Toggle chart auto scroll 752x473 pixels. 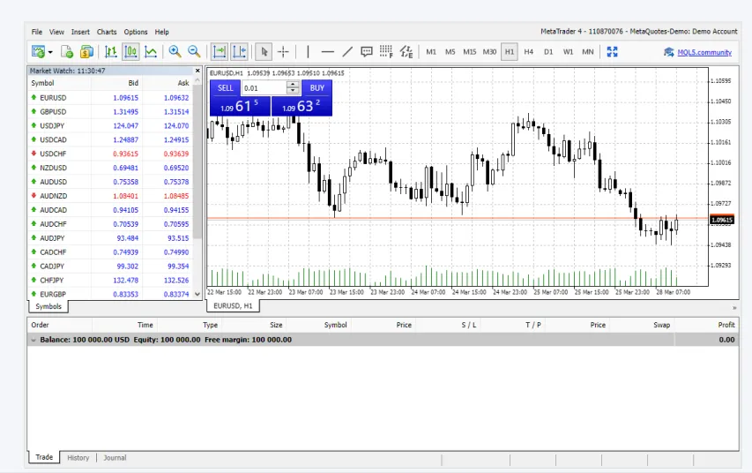click(220, 52)
